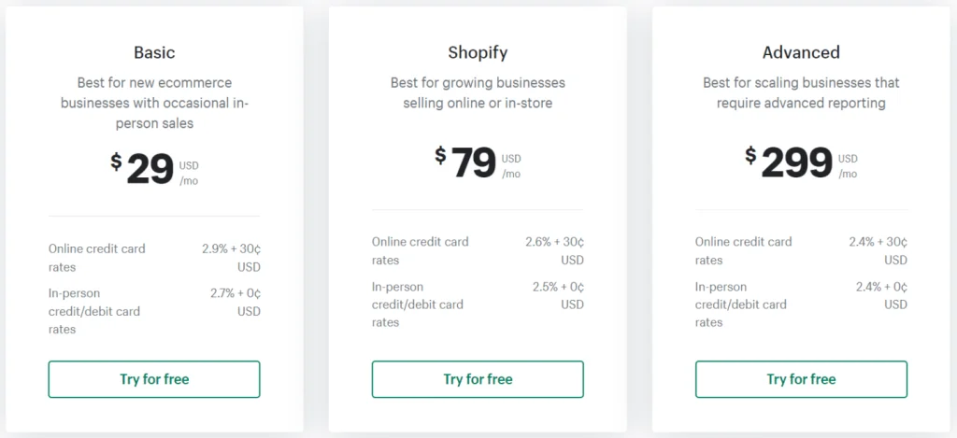The image size is (957, 438).
Task: Select the Basic plan heading
Action: pyautogui.click(x=154, y=52)
